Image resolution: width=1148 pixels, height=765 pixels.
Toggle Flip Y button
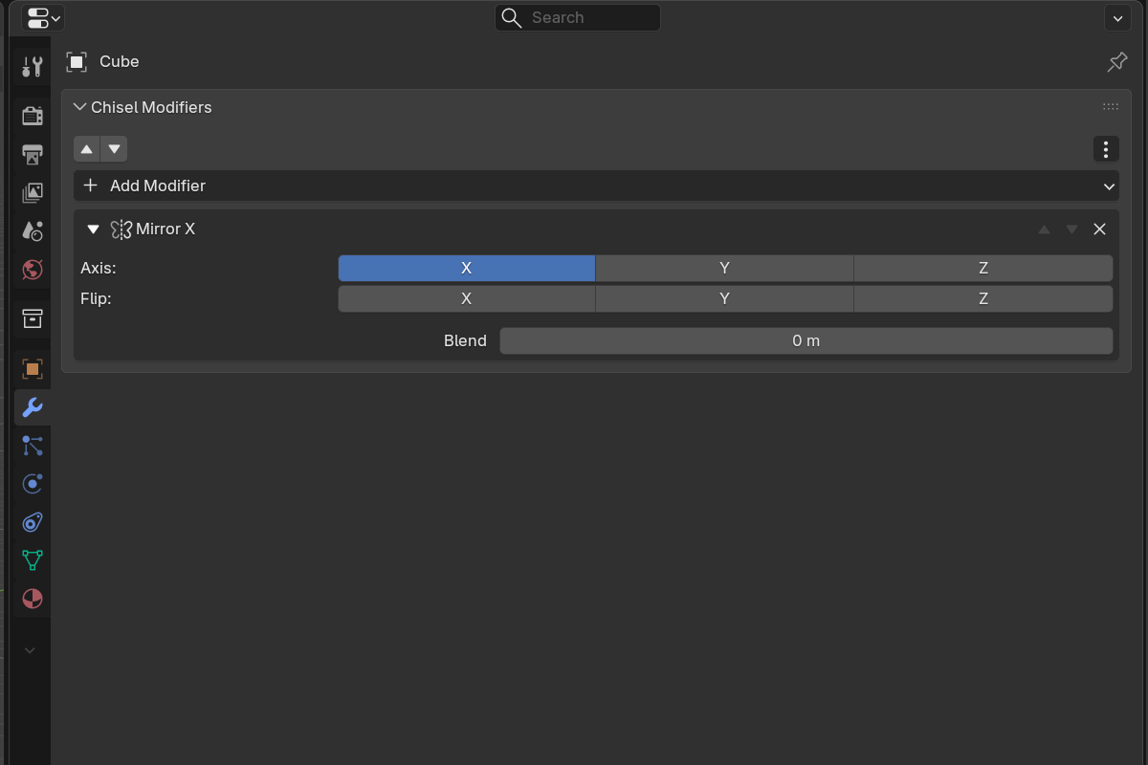(x=725, y=299)
